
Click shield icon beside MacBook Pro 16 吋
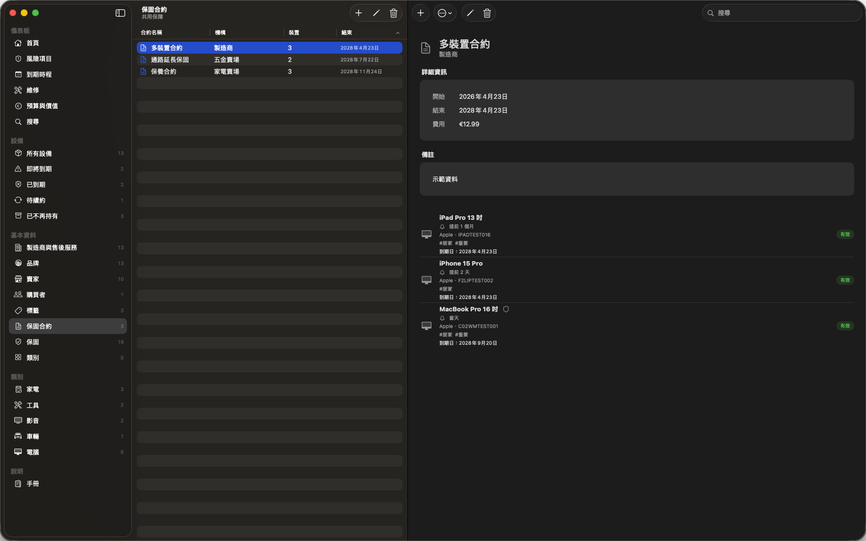506,309
